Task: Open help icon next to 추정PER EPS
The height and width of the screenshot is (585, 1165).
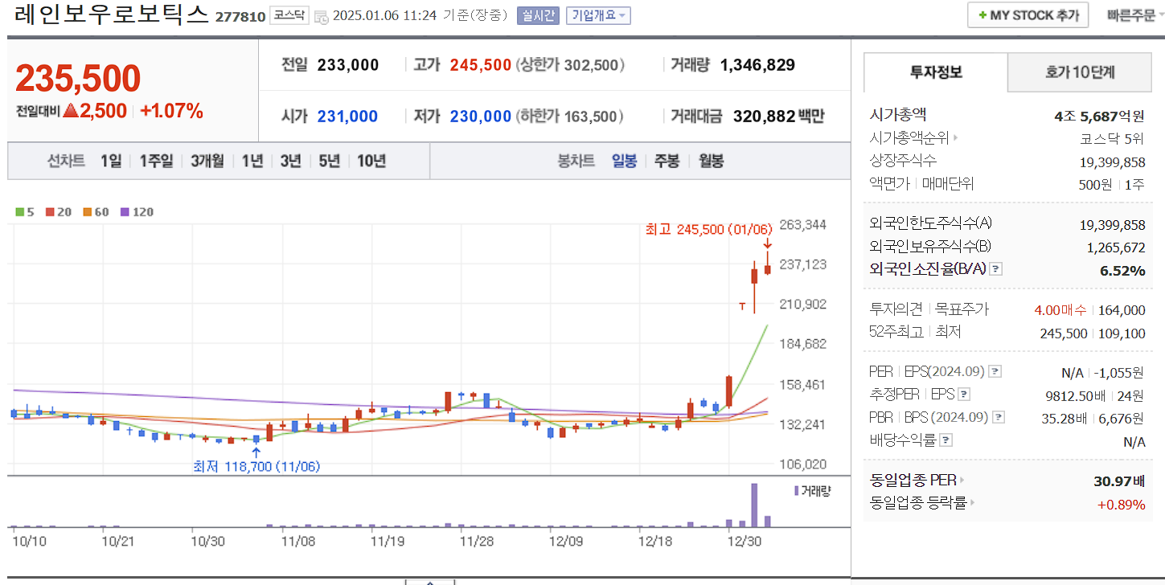Action: pos(964,395)
